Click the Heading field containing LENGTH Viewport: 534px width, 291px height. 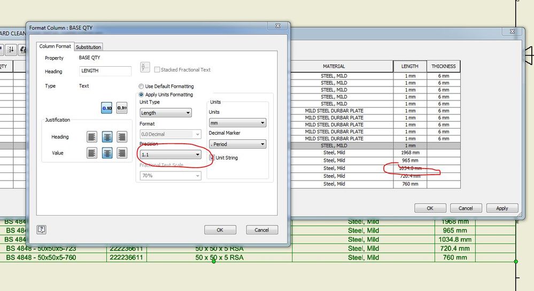pos(105,71)
